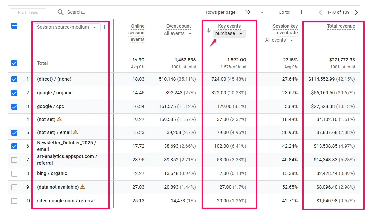
Task: Uncheck the google / organic row checkbox
Action: pos(14,93)
